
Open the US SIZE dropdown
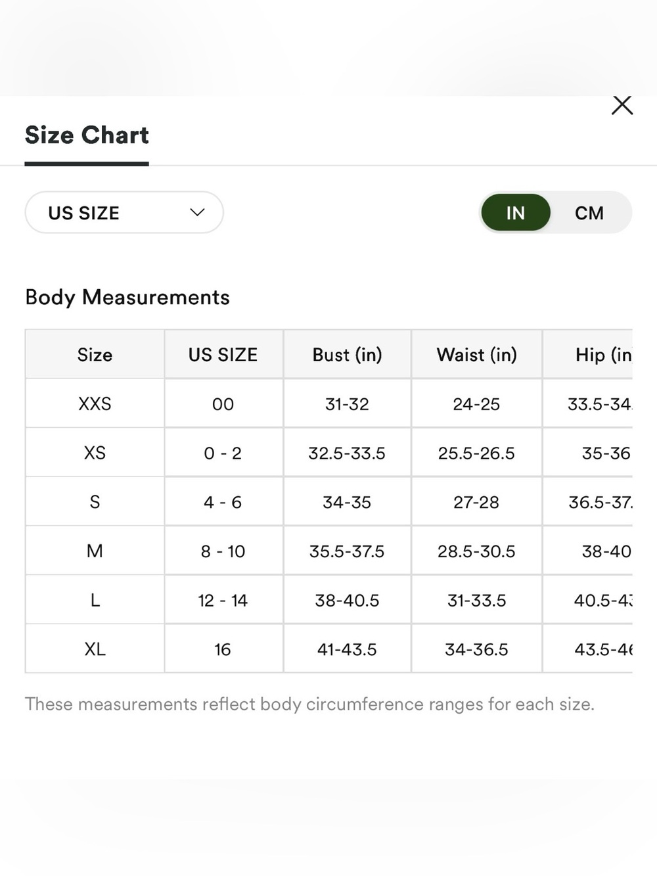(x=124, y=212)
